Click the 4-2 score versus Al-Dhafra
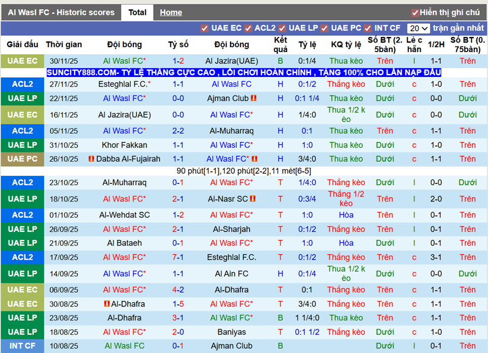 [178, 290]
